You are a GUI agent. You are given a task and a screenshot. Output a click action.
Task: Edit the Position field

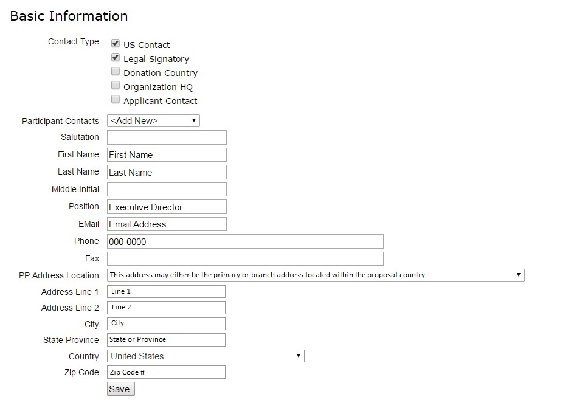click(x=167, y=207)
